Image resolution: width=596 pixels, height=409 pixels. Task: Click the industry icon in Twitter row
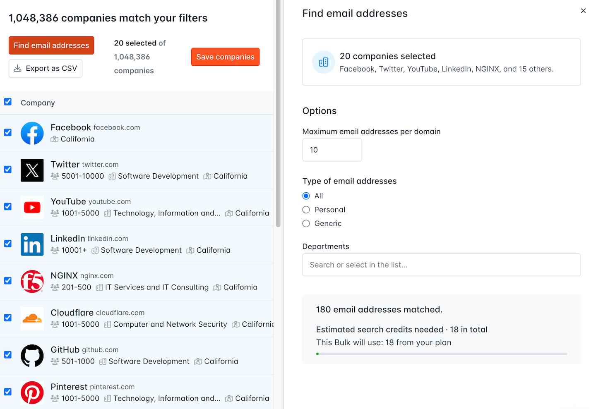pos(112,176)
